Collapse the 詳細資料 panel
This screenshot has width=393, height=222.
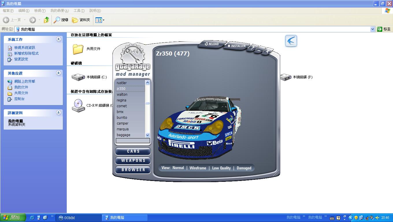[59, 112]
